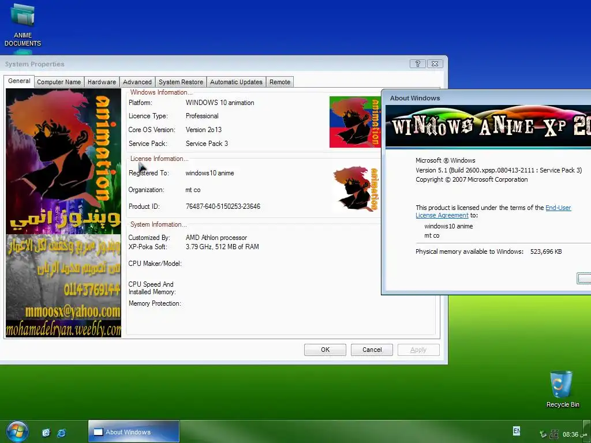The image size is (591, 443).
Task: Click 'Professional' licence type value
Action: [x=202, y=116]
